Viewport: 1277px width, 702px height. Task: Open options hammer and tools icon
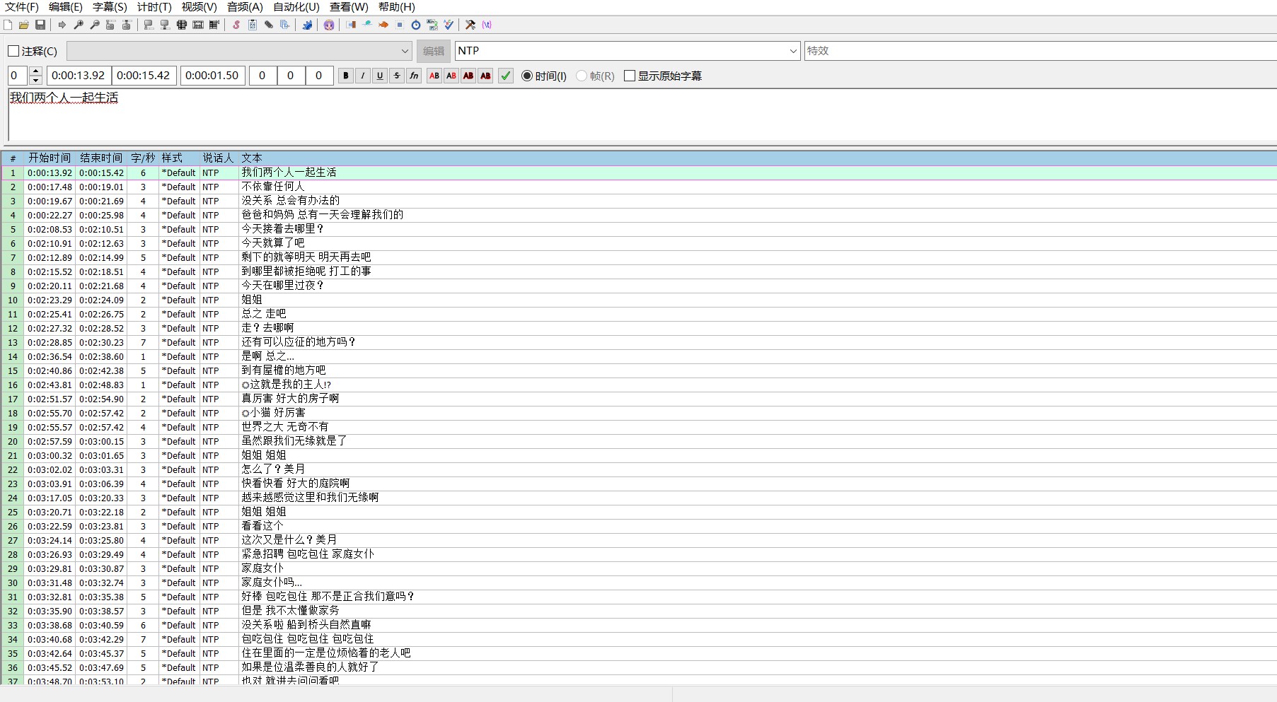470,25
